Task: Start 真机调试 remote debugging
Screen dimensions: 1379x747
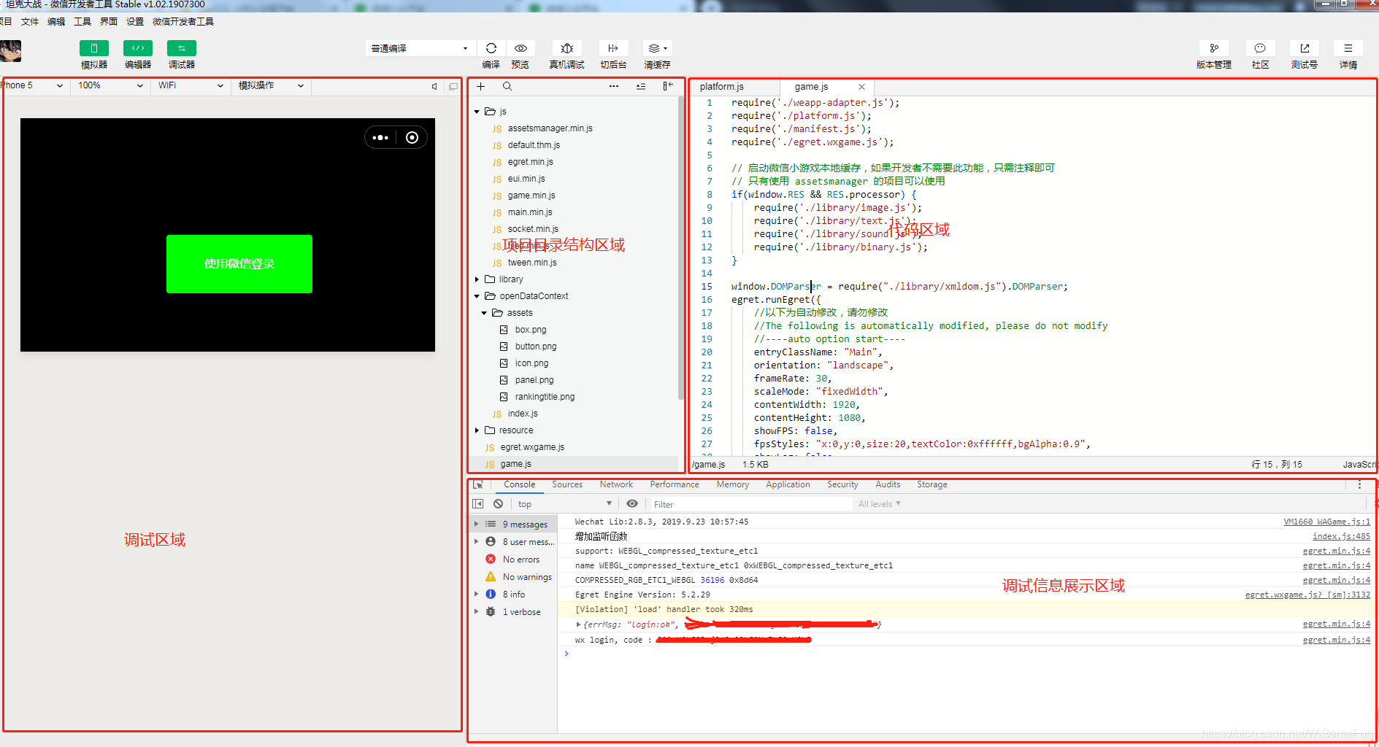Action: click(567, 48)
